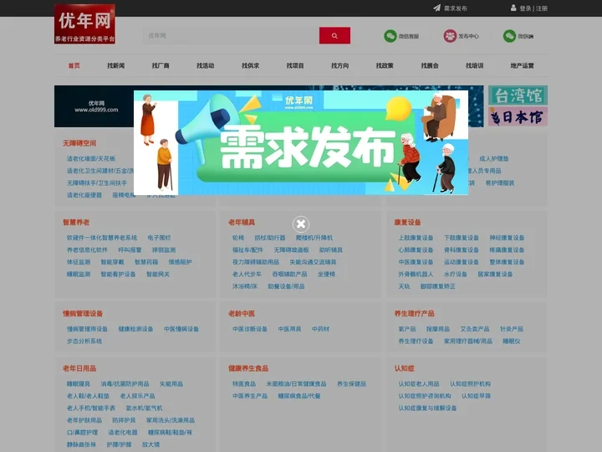Focus the 优年网 search input field
Viewport: 602px width, 452px height.
click(x=231, y=35)
